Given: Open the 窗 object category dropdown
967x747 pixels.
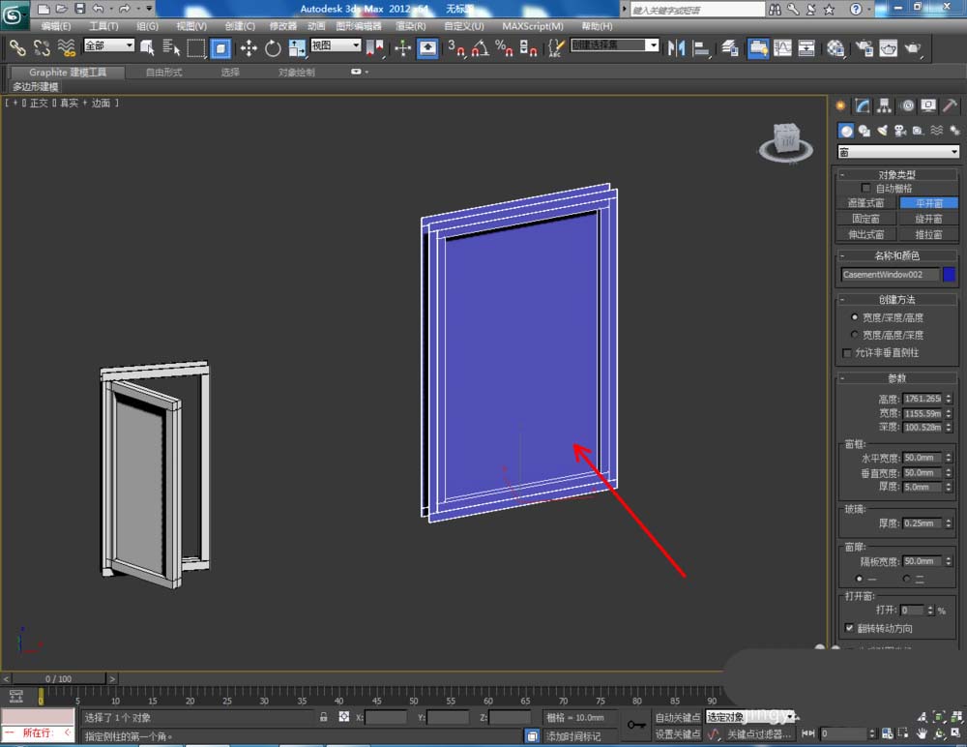Looking at the screenshot, I should click(898, 152).
